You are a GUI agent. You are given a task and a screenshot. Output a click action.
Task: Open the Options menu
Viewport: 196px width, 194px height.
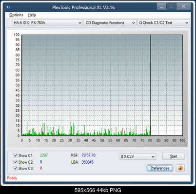[x=16, y=15]
